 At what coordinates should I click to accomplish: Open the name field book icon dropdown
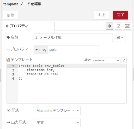(x=120, y=37)
